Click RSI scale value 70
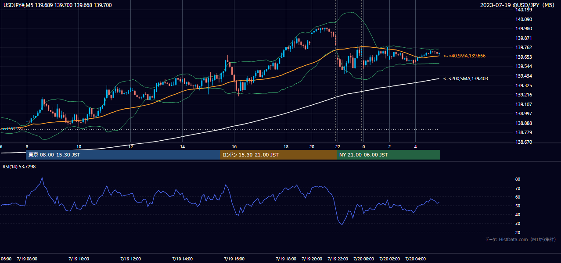 click(518, 188)
